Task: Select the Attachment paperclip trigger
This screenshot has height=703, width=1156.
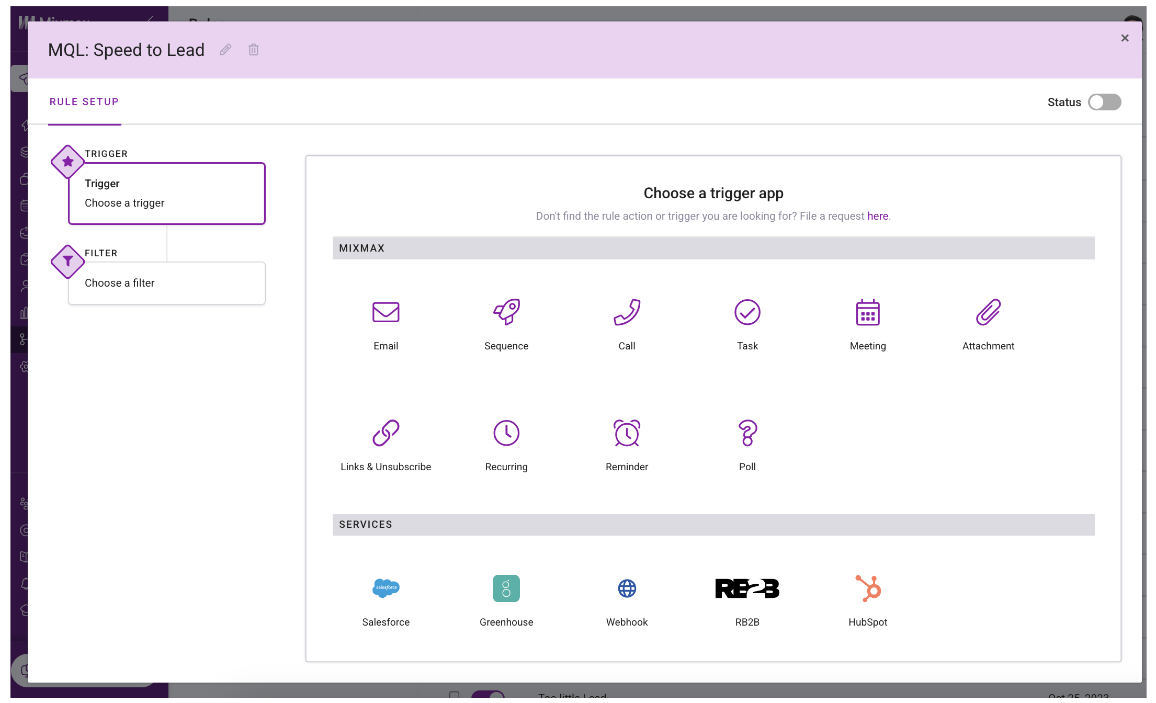Action: click(988, 324)
